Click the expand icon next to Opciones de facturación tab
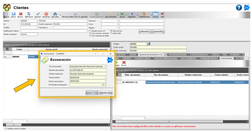 point(165,55)
